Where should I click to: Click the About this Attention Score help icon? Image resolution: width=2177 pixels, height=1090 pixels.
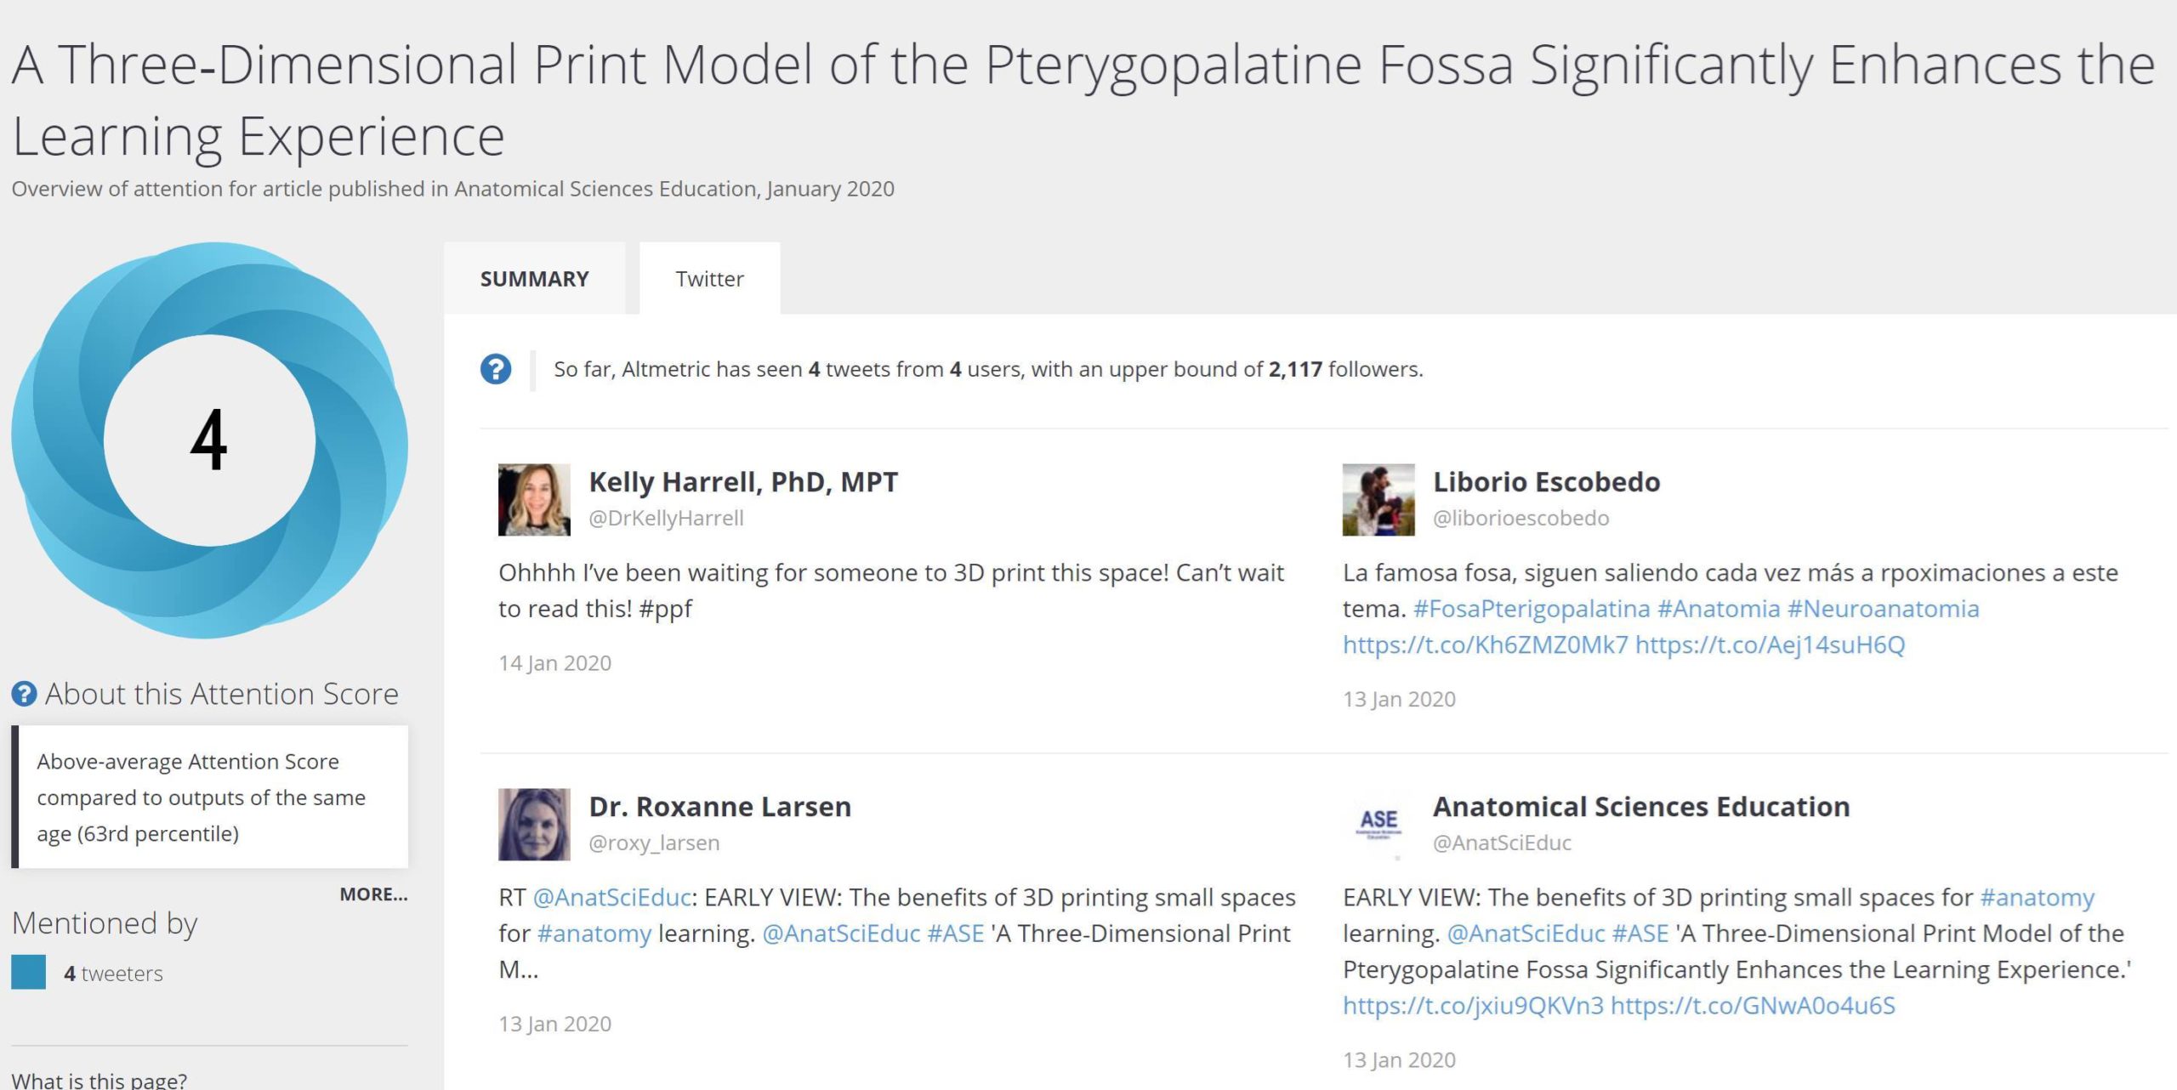point(24,694)
